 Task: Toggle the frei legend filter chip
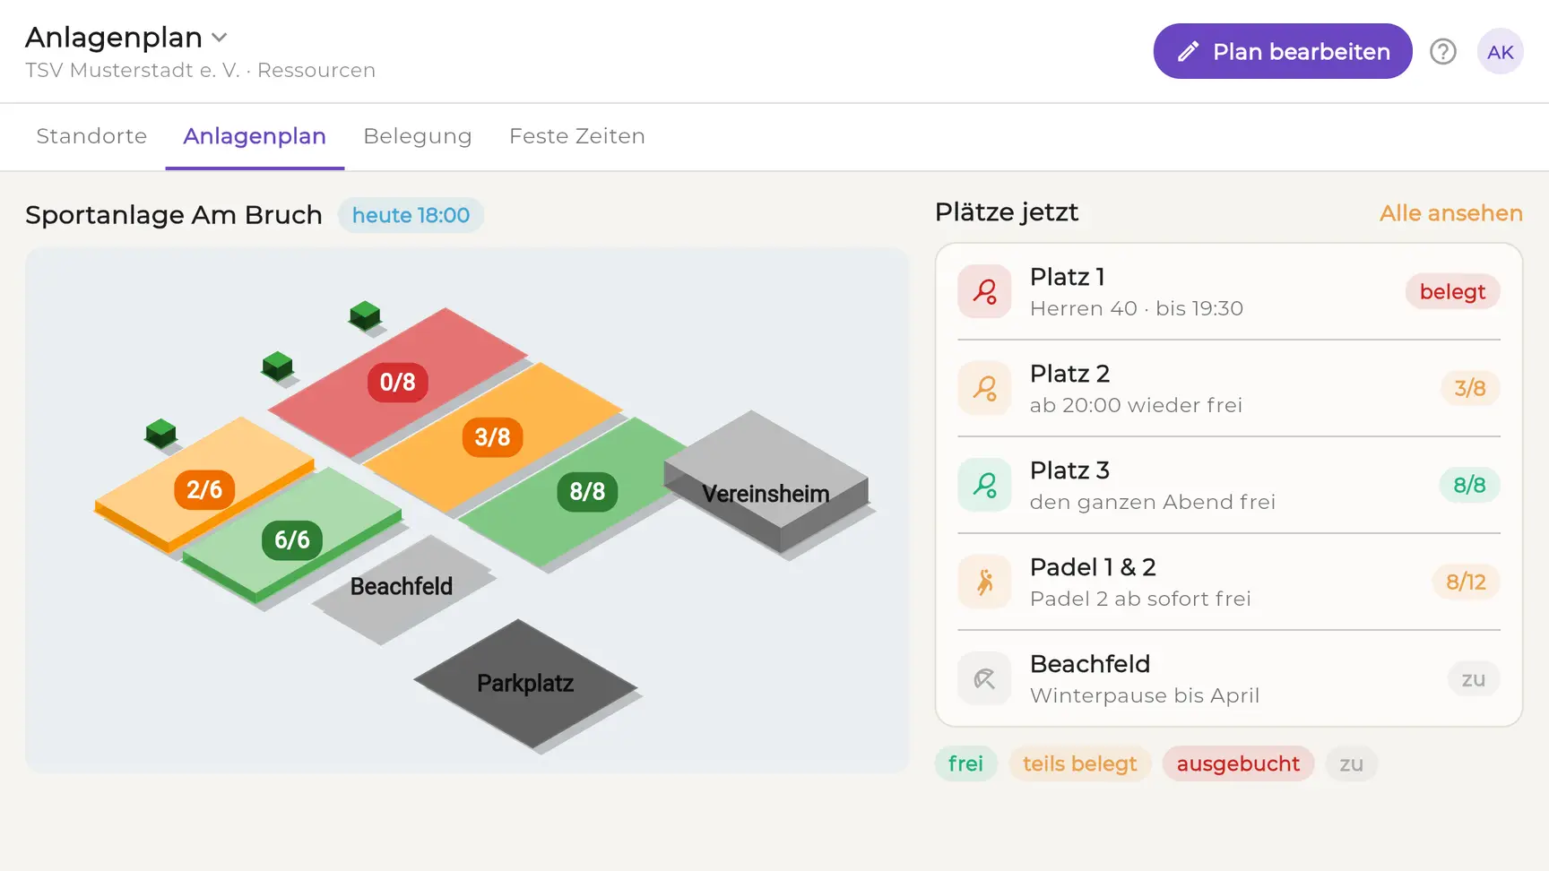(x=965, y=763)
